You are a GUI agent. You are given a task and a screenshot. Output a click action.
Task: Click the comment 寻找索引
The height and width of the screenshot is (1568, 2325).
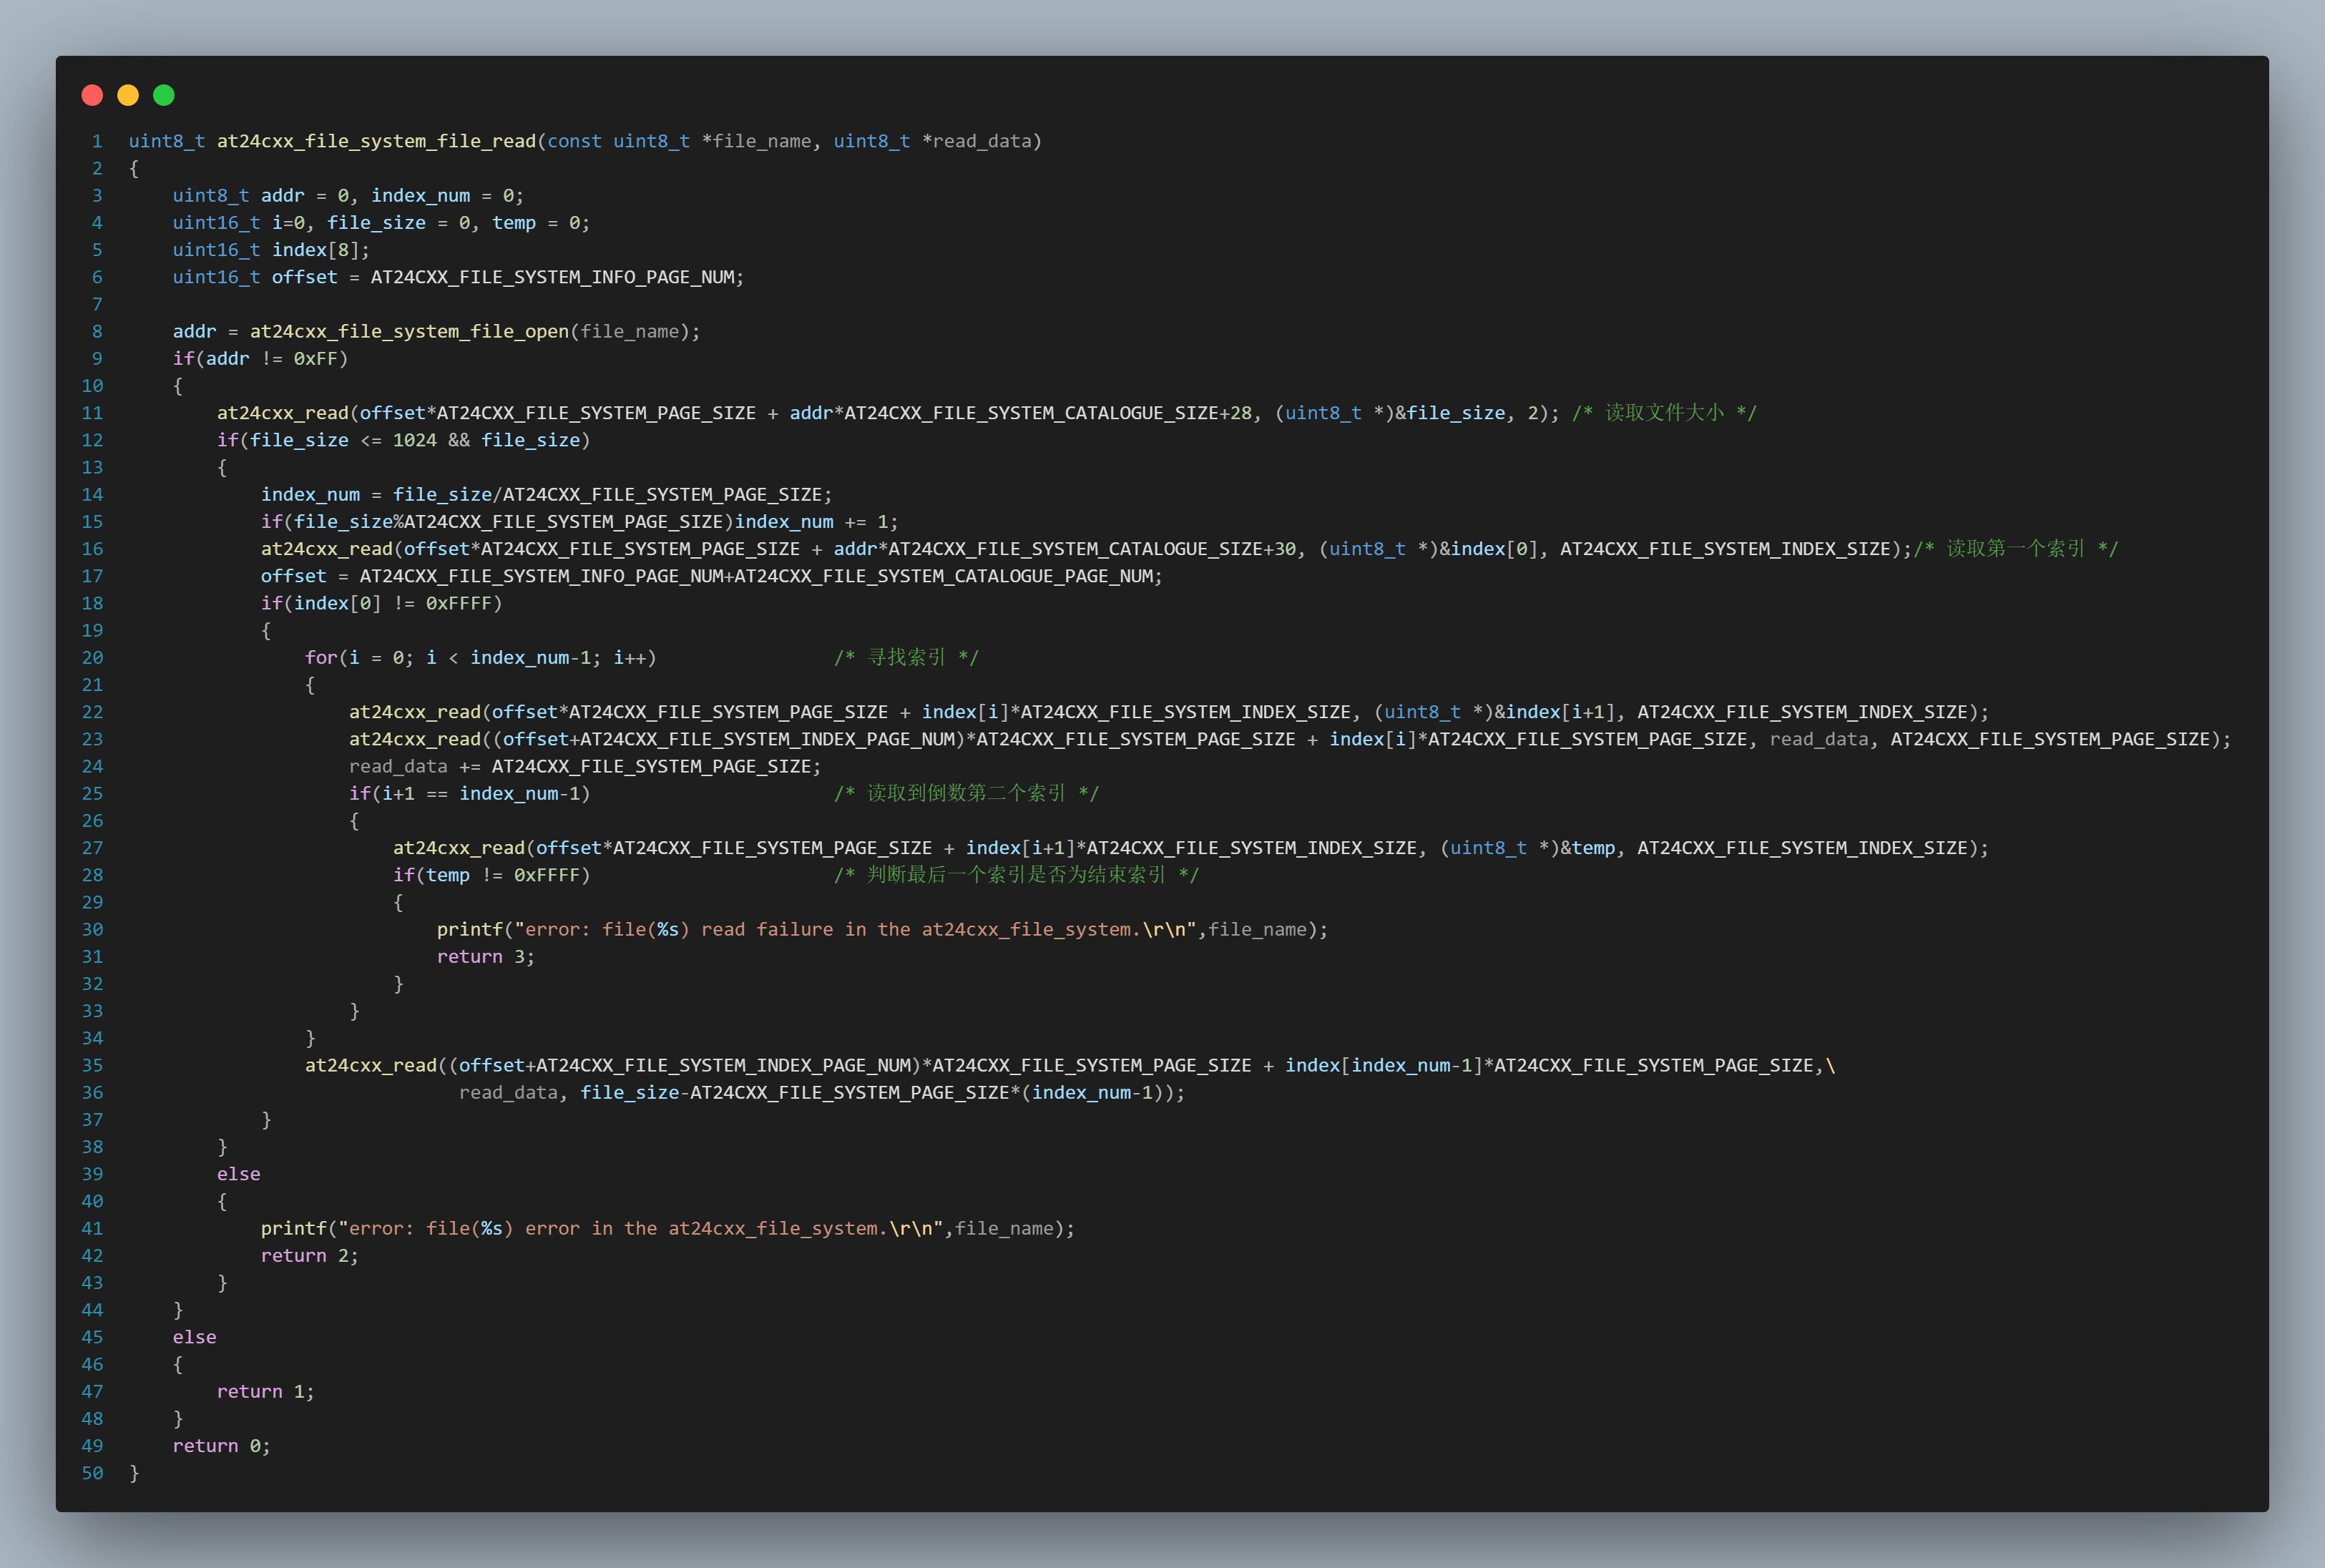(x=906, y=657)
